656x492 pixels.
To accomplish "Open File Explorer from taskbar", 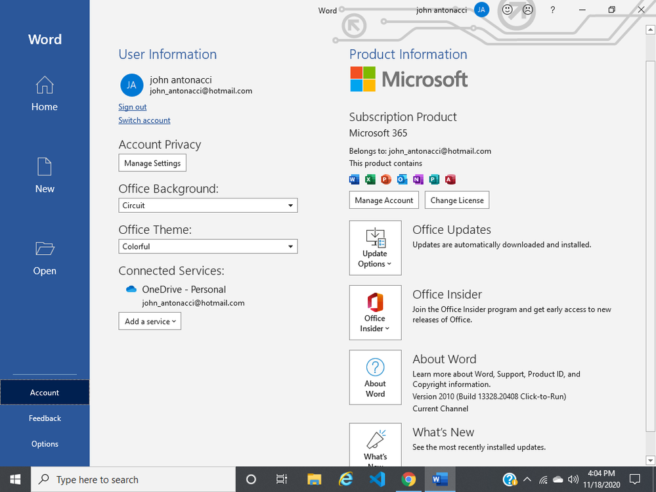I will (314, 480).
